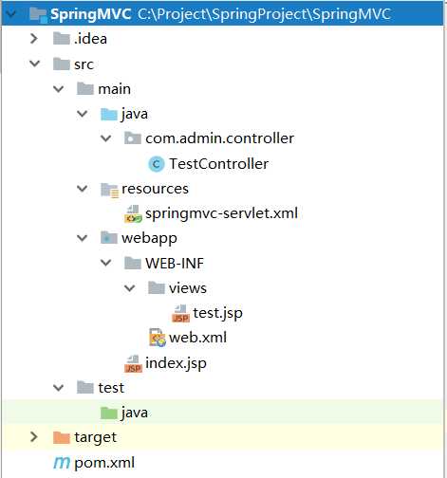Collapse the views folder
The image size is (447, 478).
(130, 287)
